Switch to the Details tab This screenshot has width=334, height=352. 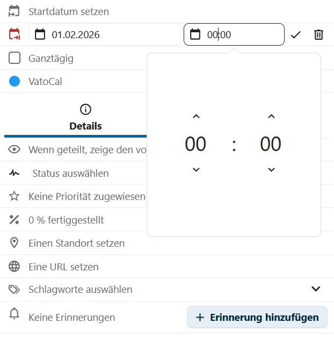click(x=85, y=118)
